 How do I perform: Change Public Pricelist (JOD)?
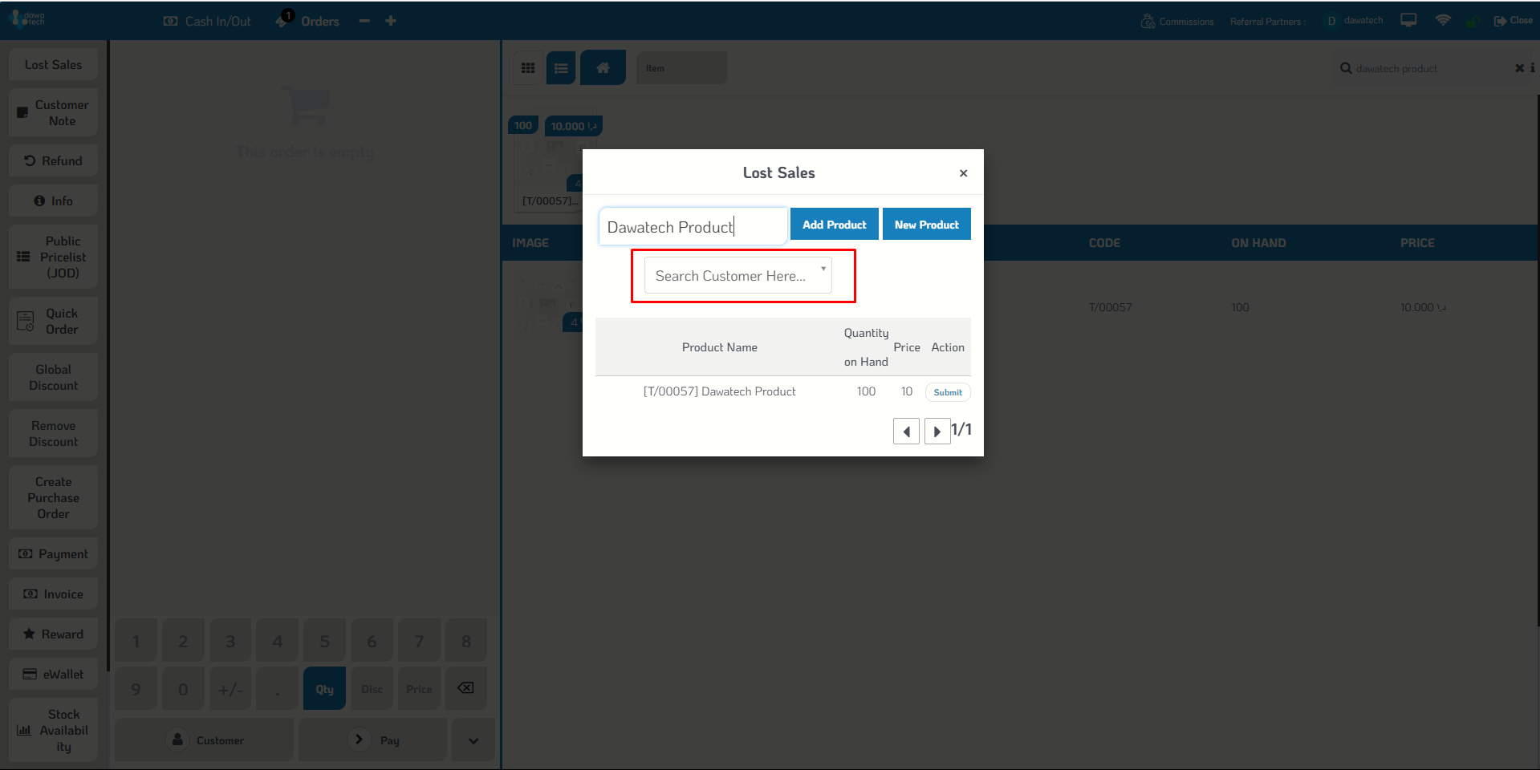tap(53, 257)
